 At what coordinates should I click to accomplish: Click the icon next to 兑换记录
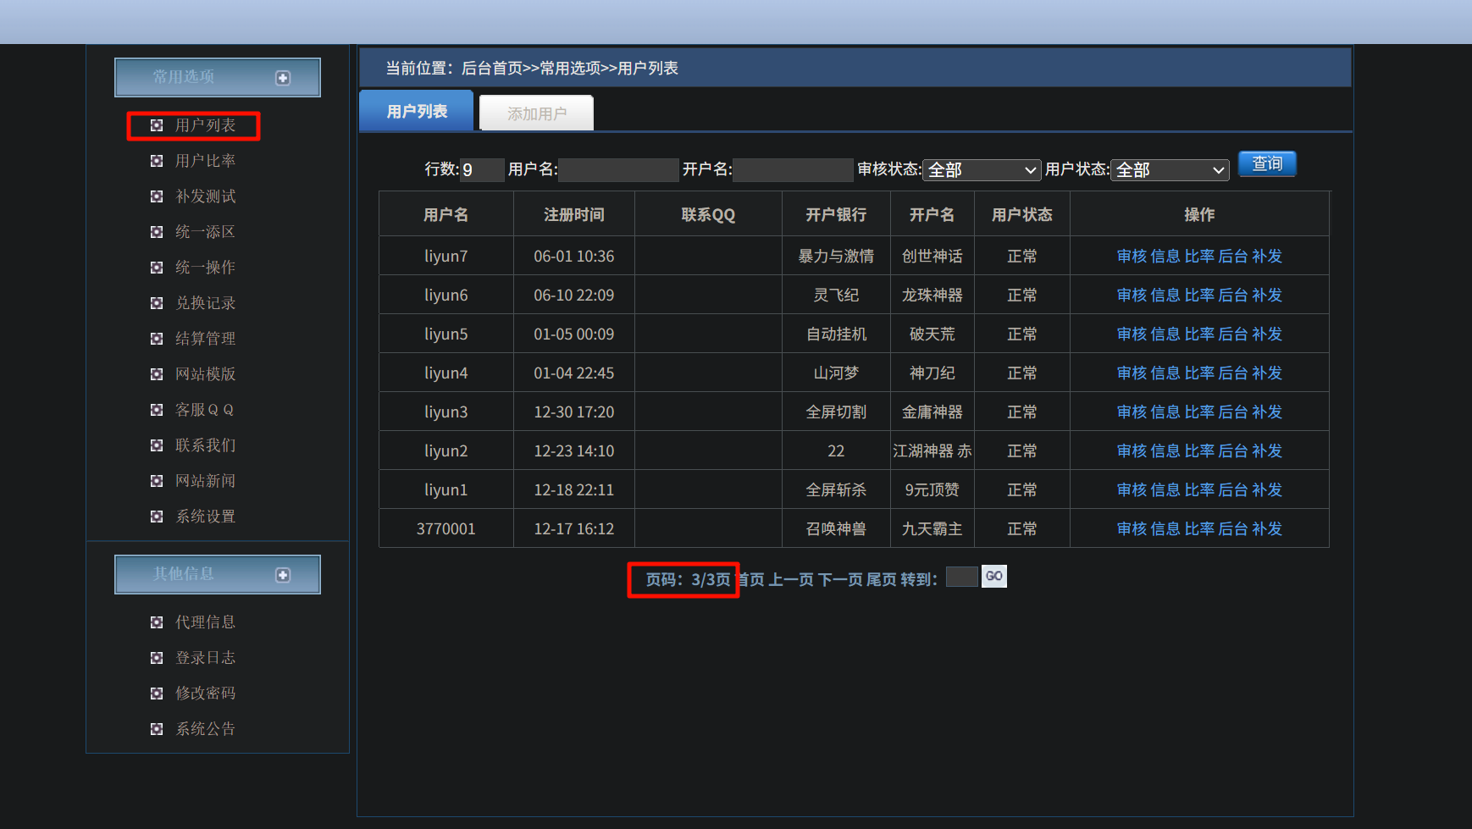(157, 303)
